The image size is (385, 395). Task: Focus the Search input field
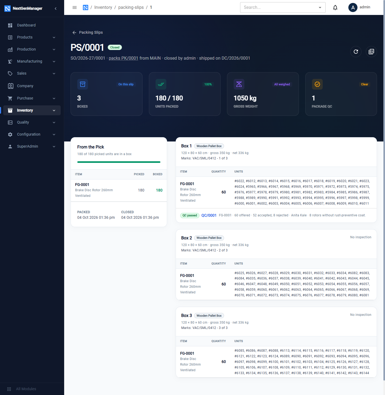tap(279, 7)
